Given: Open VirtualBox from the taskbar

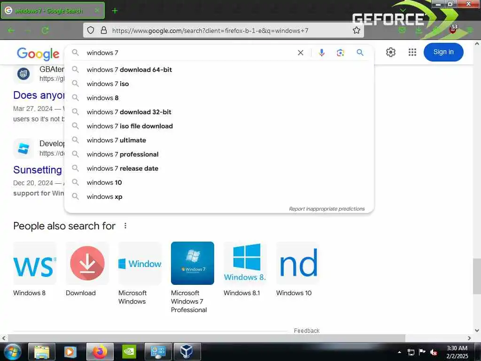Looking at the screenshot, I should coord(187,352).
